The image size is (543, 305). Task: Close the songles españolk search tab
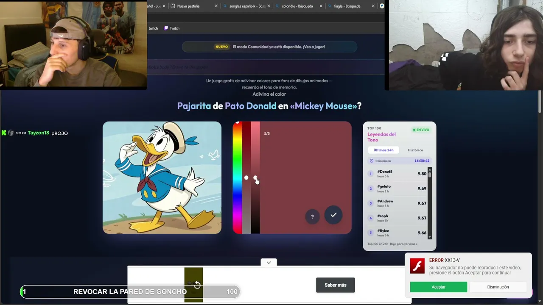[269, 6]
